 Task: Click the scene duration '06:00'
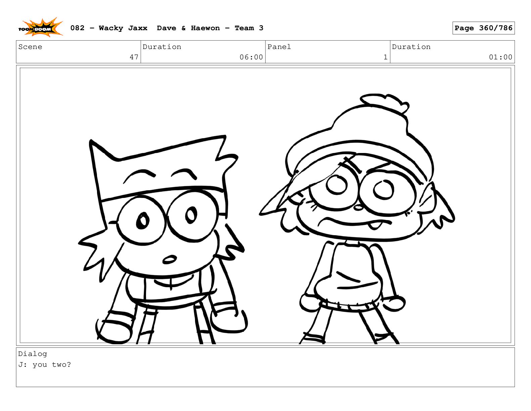pyautogui.click(x=251, y=57)
